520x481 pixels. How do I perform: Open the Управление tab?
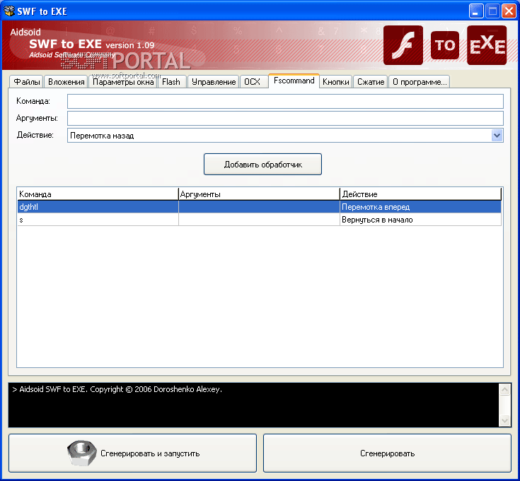tap(213, 82)
